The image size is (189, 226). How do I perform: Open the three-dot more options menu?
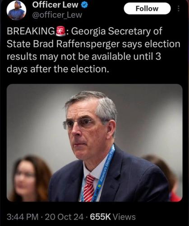(x=179, y=9)
